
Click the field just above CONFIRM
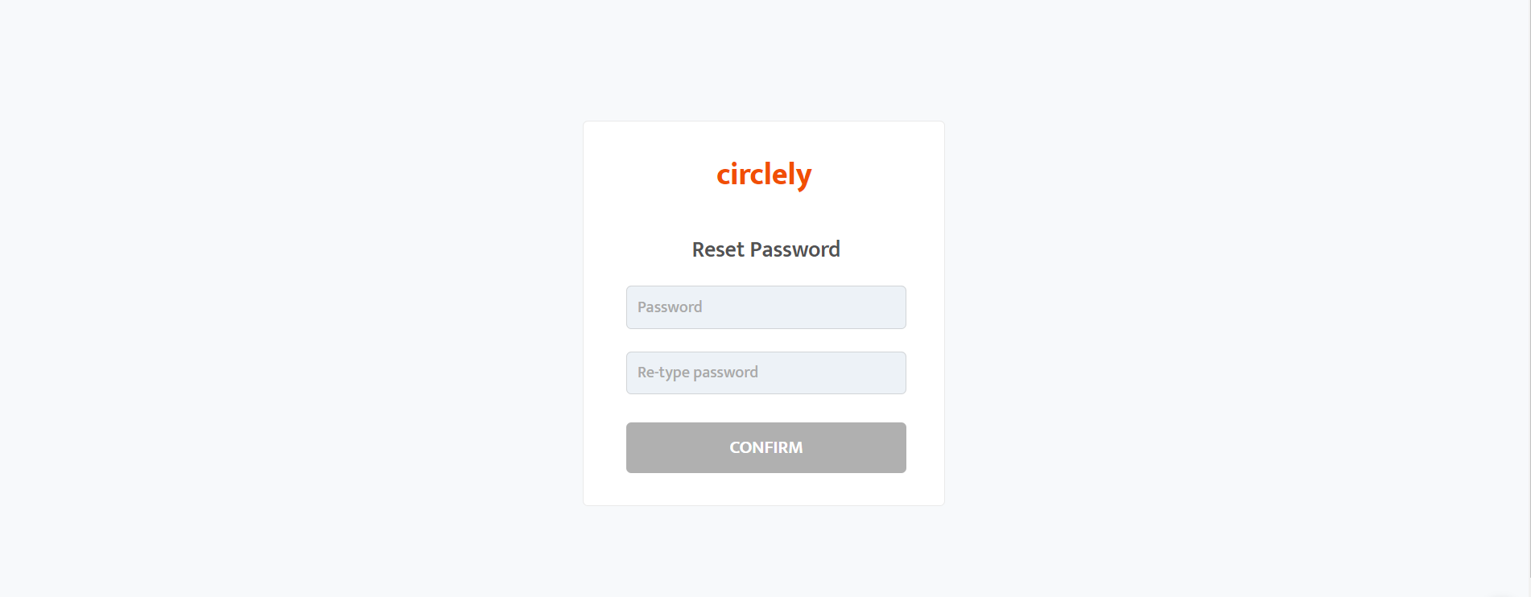point(765,373)
